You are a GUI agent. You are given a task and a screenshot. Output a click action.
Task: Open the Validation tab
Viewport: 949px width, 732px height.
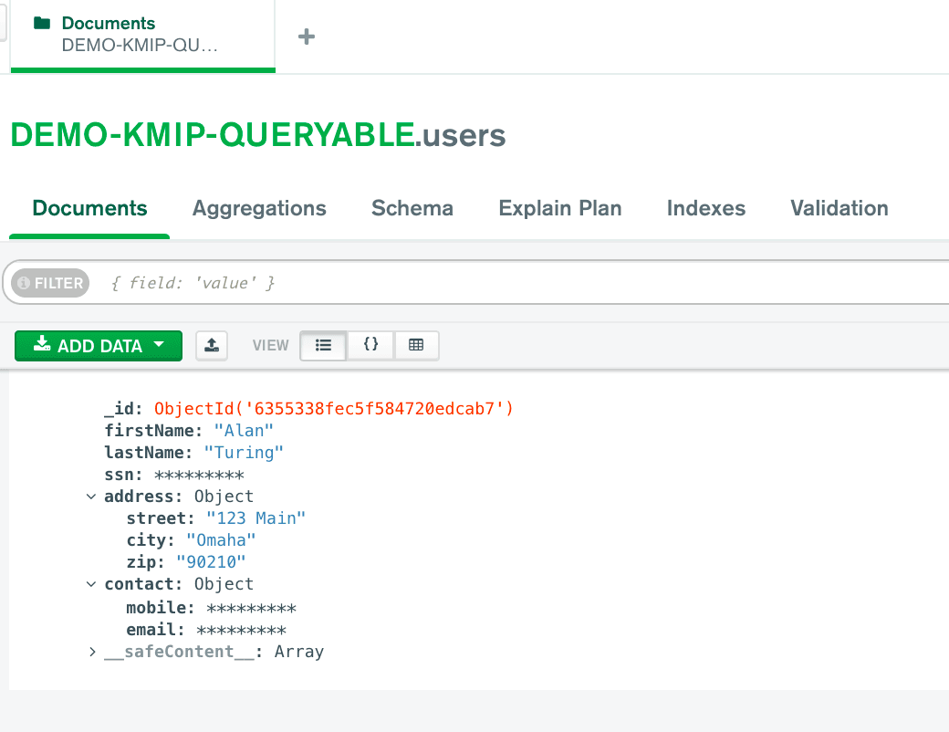coord(839,208)
